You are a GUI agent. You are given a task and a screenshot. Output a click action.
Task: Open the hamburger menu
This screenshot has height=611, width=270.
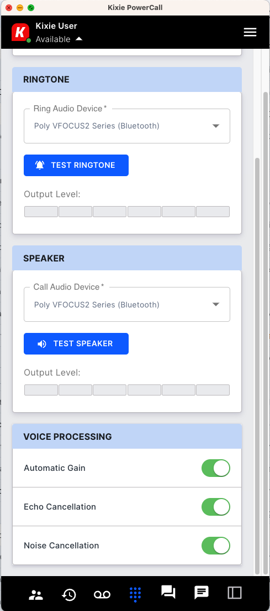click(250, 32)
